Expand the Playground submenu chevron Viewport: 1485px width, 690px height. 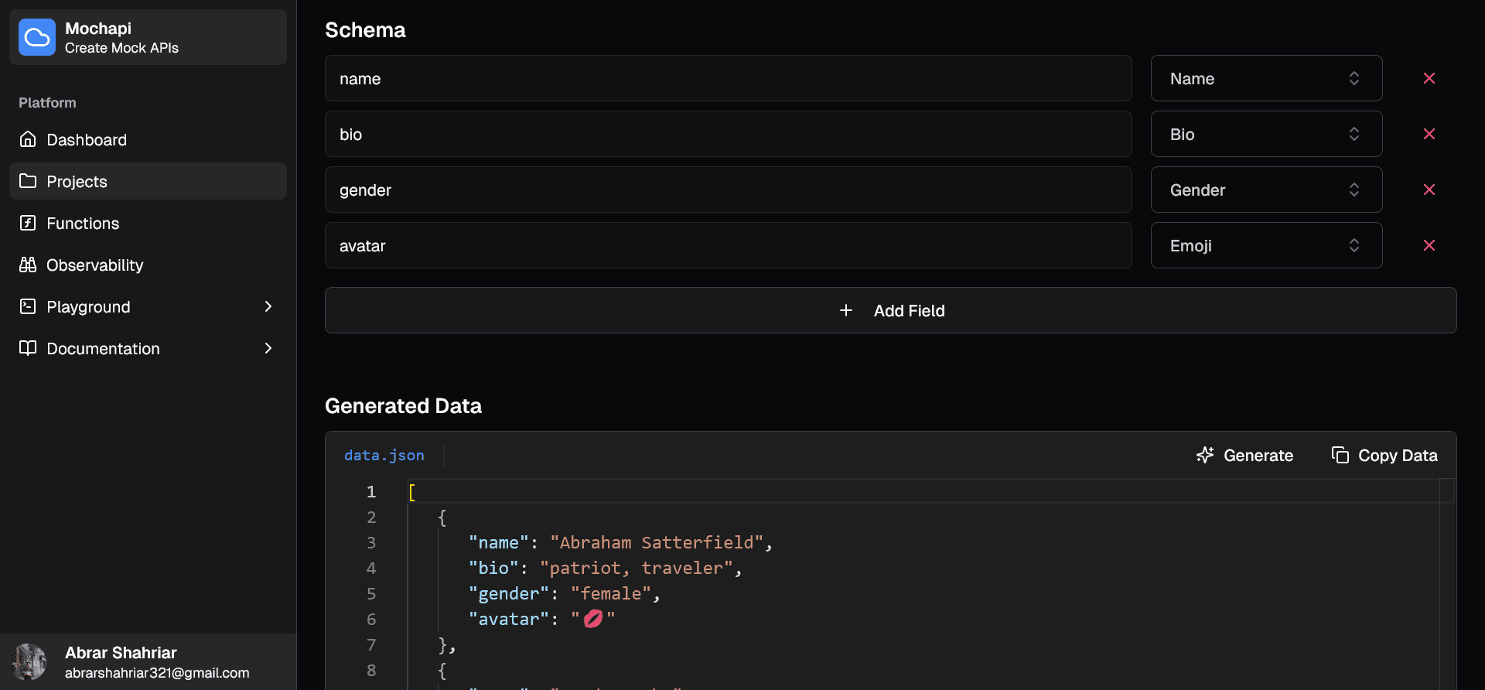click(x=268, y=307)
